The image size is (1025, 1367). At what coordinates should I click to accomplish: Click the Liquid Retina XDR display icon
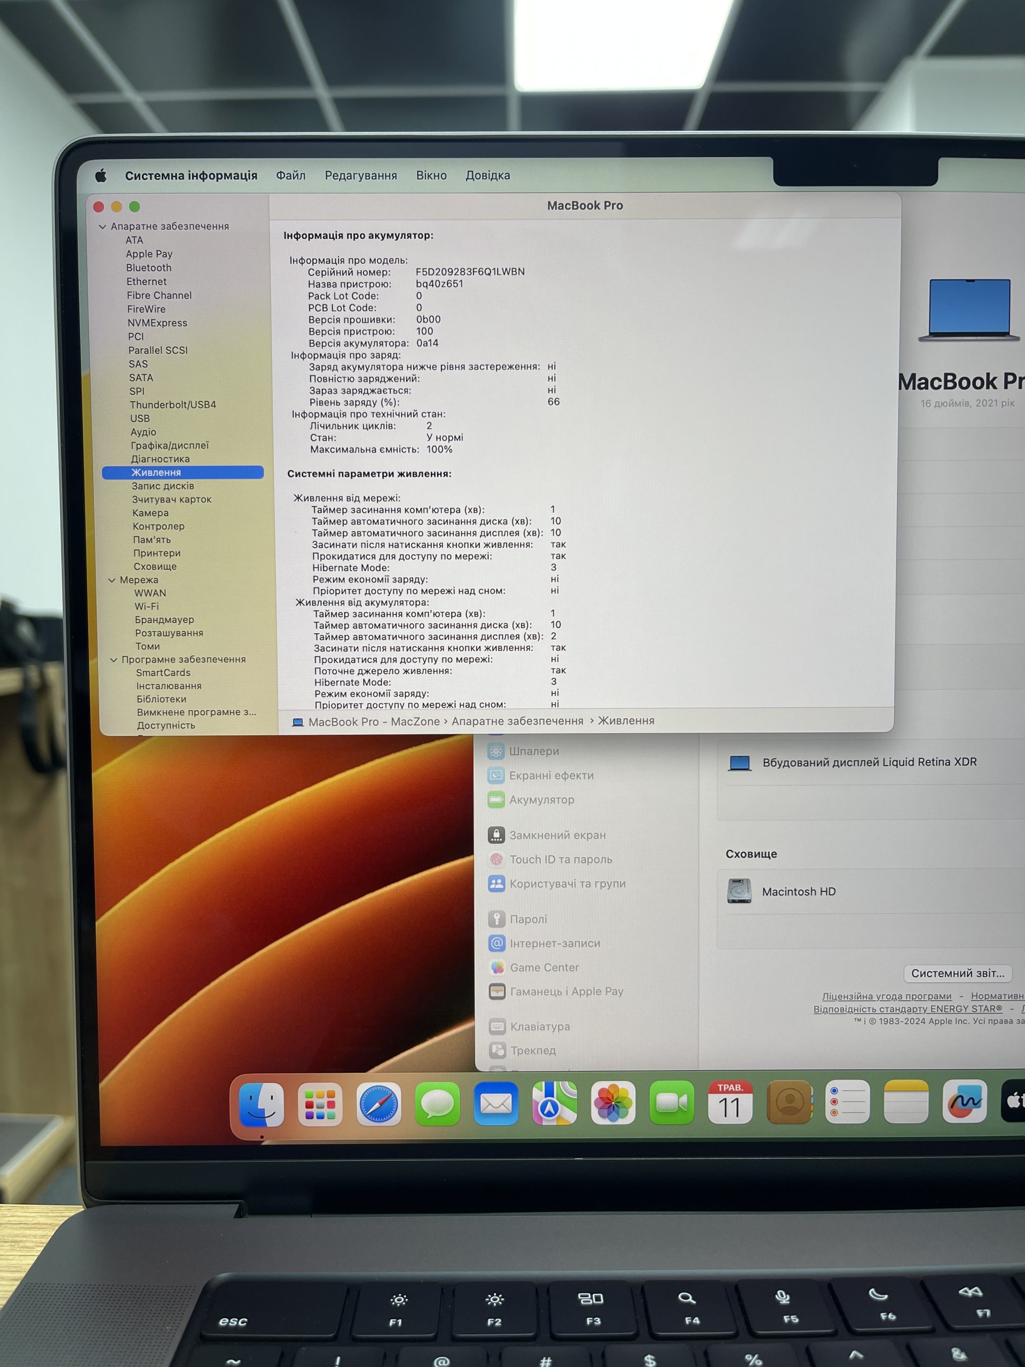click(739, 763)
